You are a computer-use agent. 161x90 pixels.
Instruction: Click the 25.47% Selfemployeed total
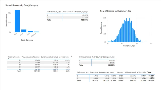coord(133,80)
